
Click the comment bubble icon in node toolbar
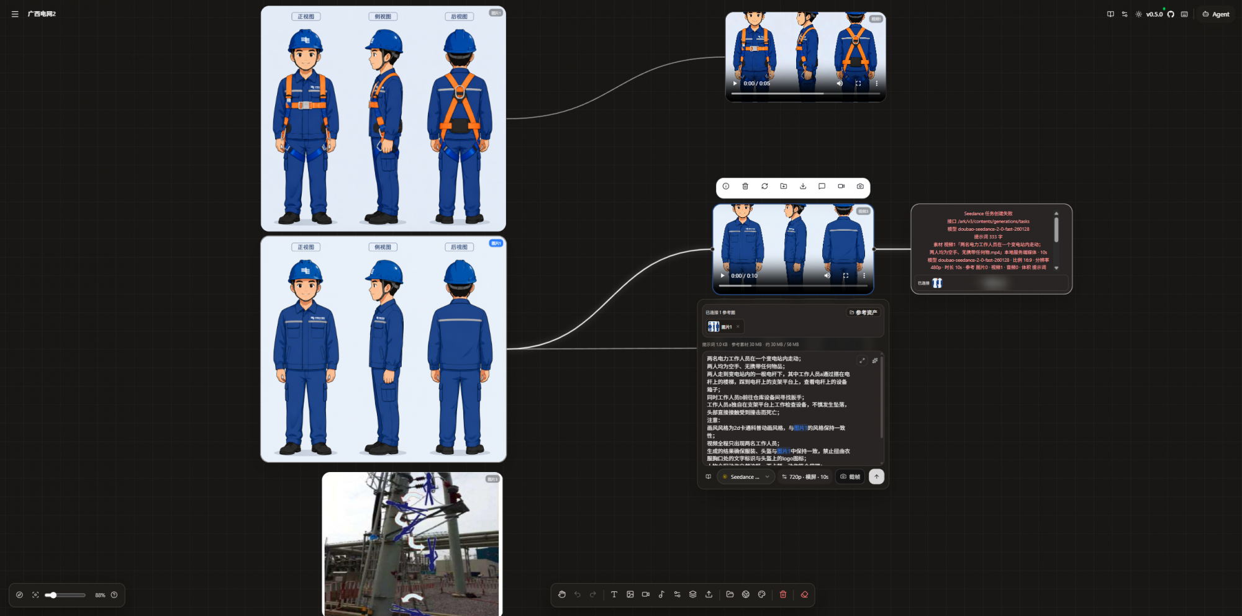(822, 186)
